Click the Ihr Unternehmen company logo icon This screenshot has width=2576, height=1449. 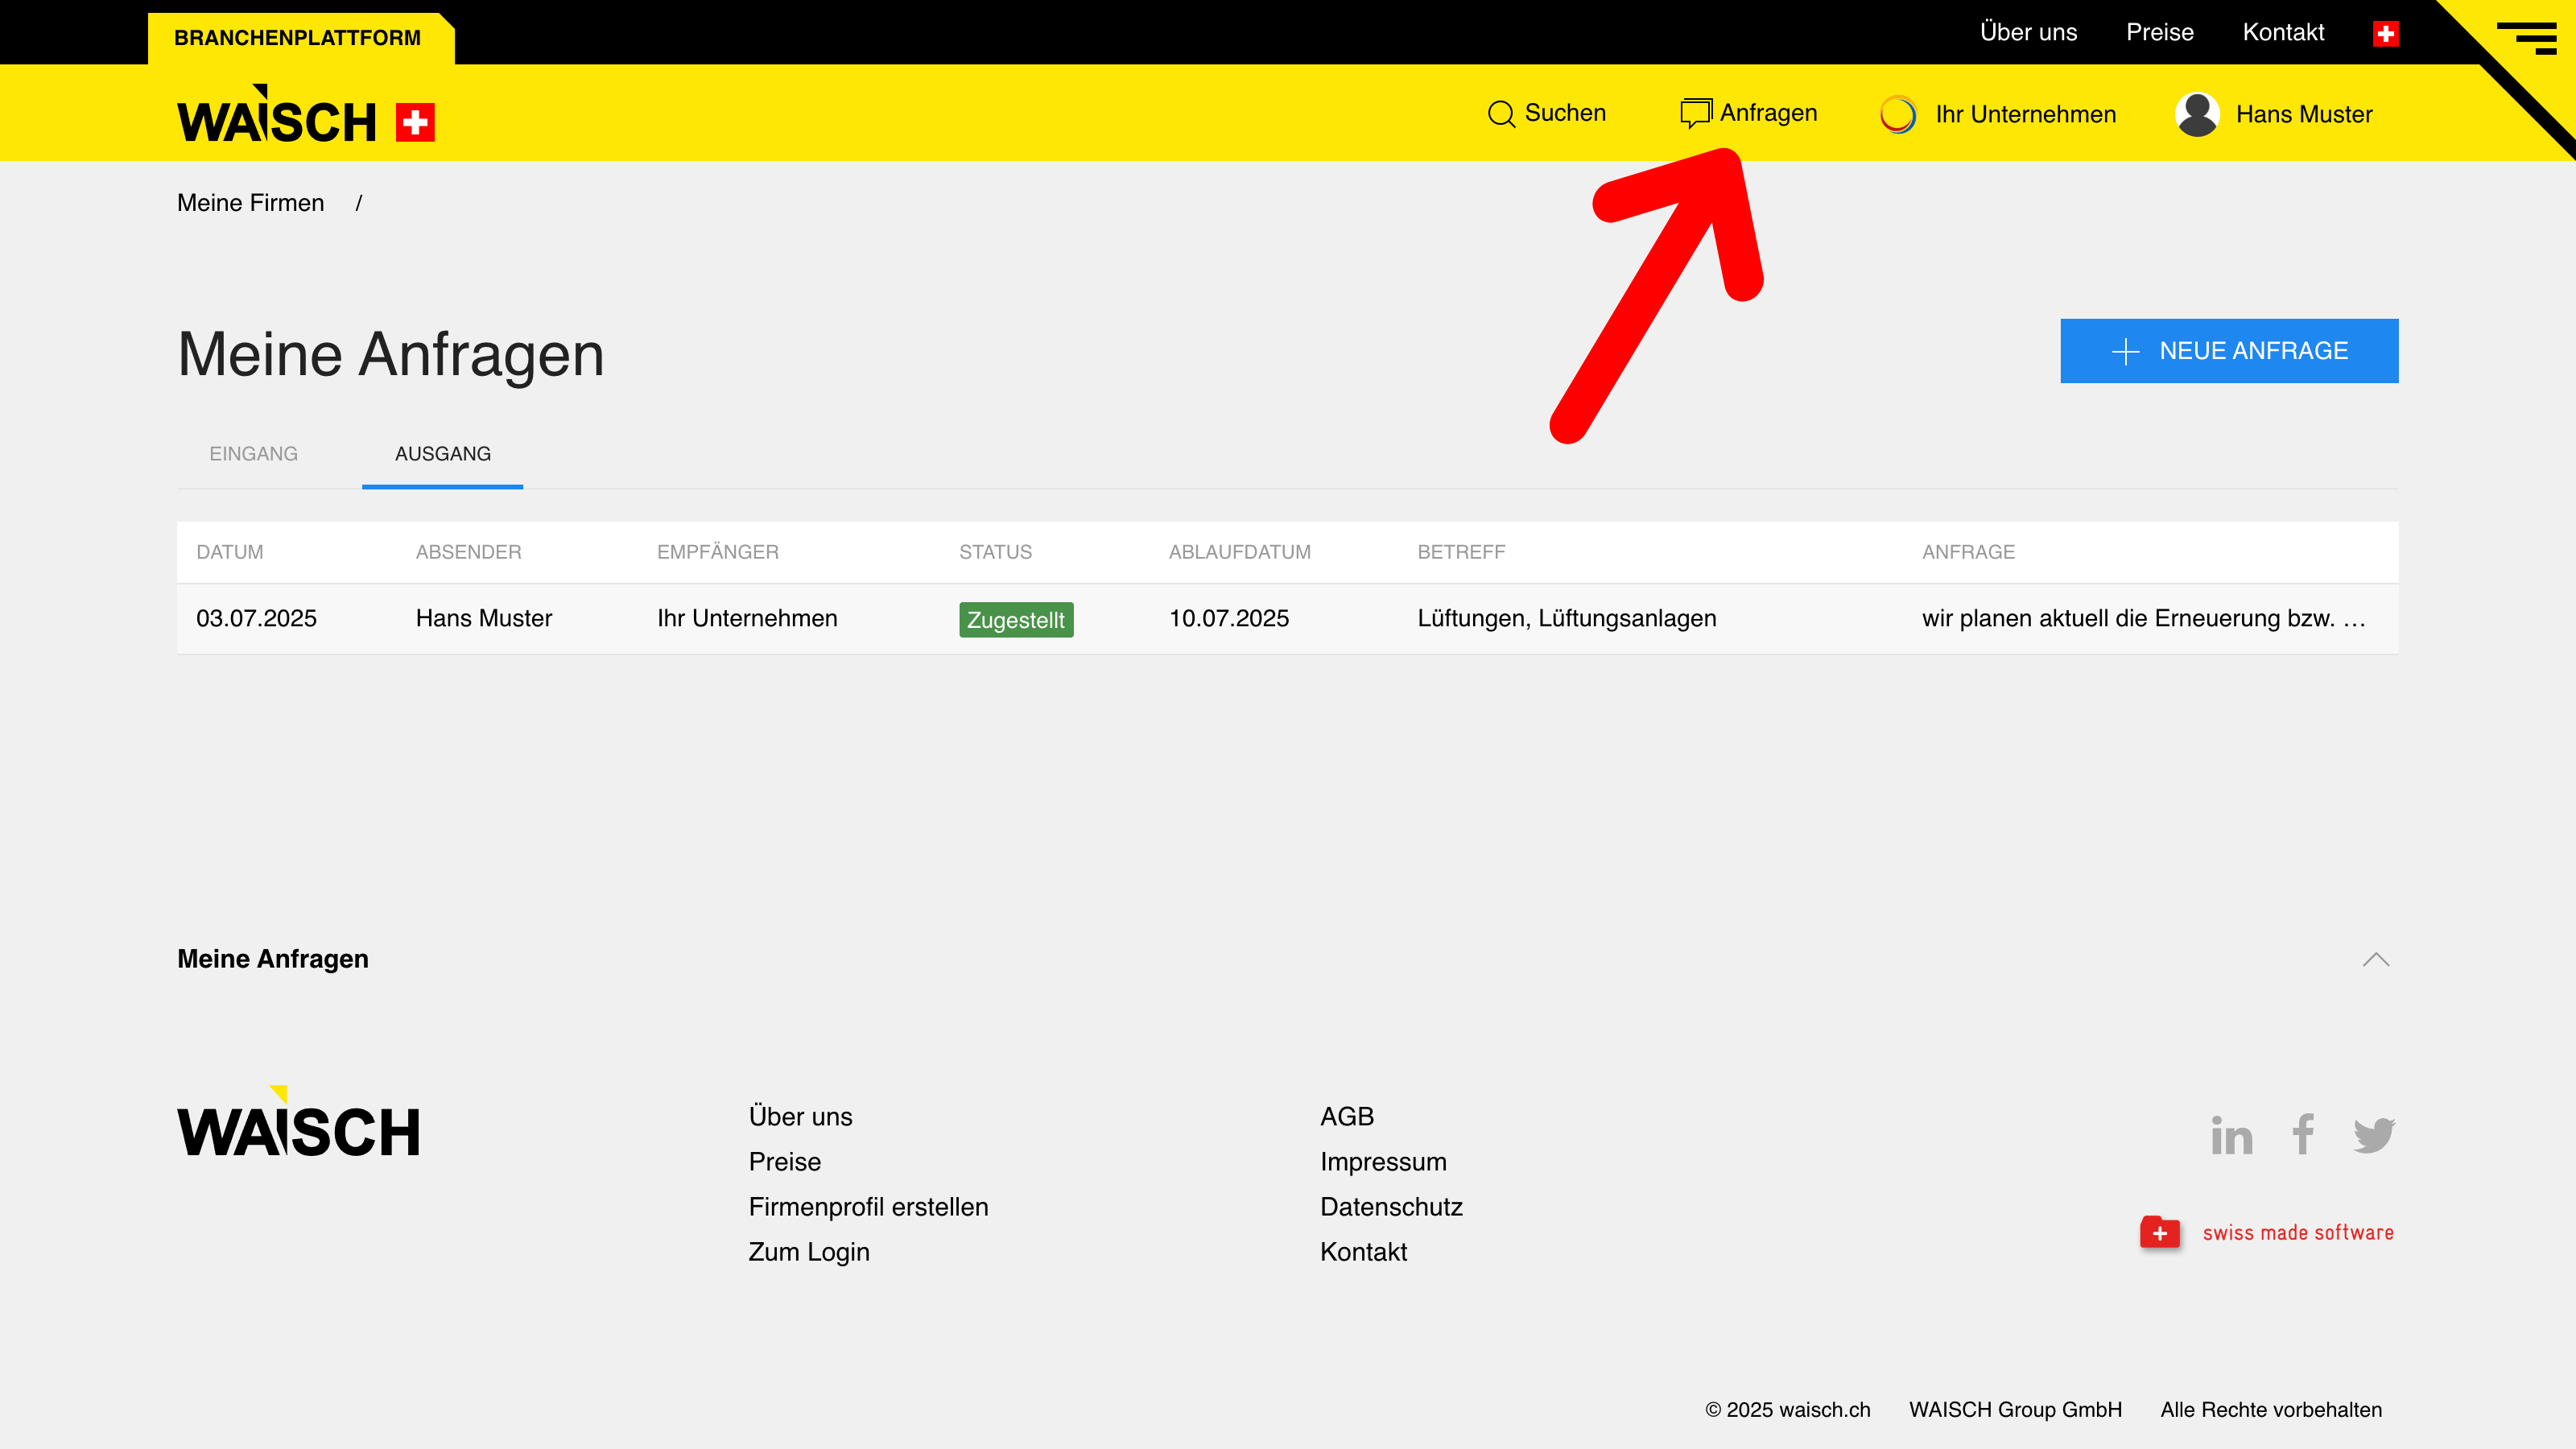[x=1897, y=114]
